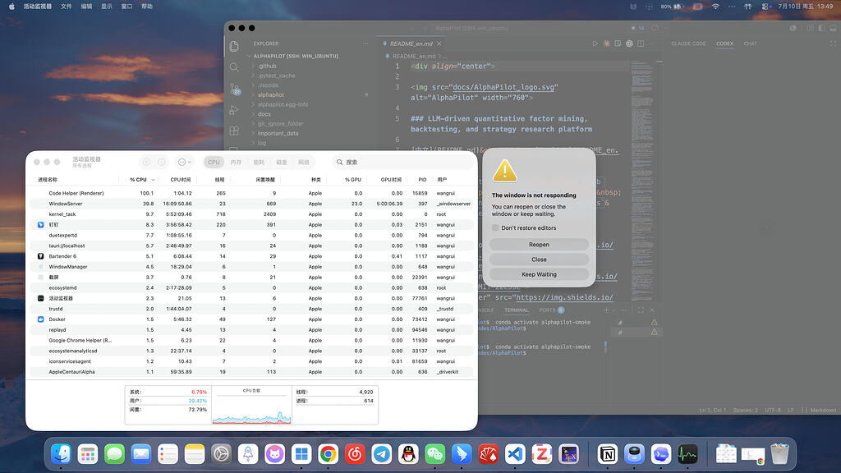The image size is (841, 473).
Task: Switch to the 磁盘 tab
Action: [281, 162]
